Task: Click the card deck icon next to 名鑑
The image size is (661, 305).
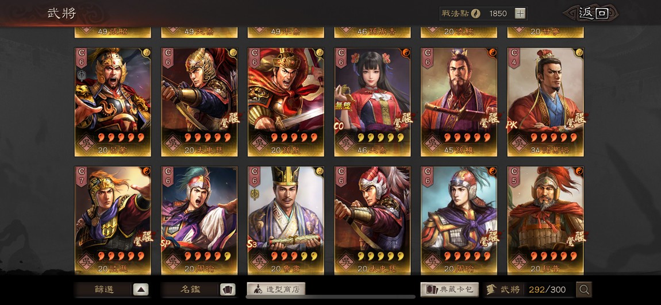Action: point(228,289)
